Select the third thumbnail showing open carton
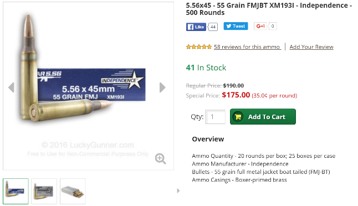358x206 pixels. pyautogui.click(x=73, y=191)
